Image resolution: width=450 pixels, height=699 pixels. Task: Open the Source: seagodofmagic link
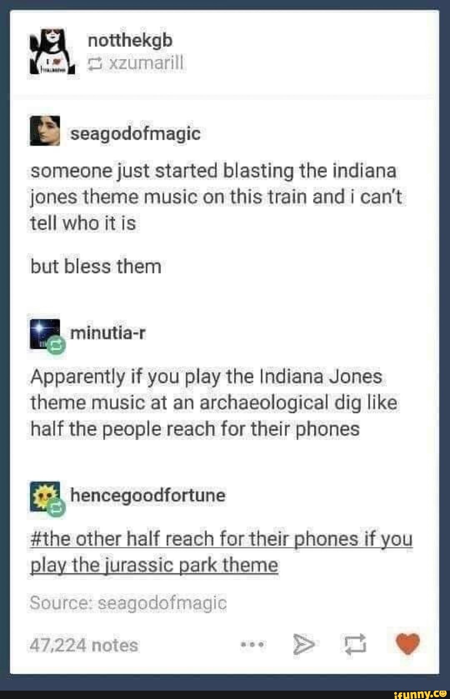tap(128, 603)
